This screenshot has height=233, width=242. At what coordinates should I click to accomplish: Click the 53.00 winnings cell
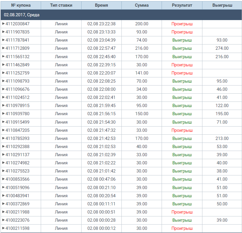click(222, 147)
